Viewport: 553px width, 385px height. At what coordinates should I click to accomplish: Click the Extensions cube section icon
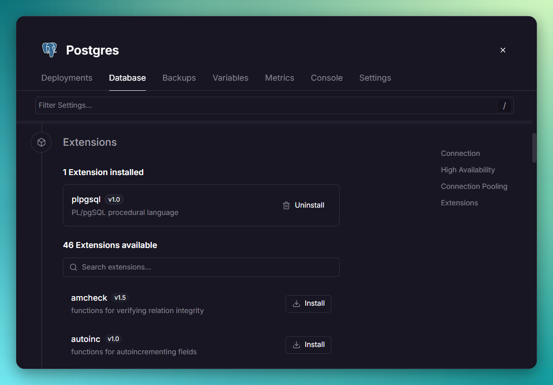click(x=41, y=143)
